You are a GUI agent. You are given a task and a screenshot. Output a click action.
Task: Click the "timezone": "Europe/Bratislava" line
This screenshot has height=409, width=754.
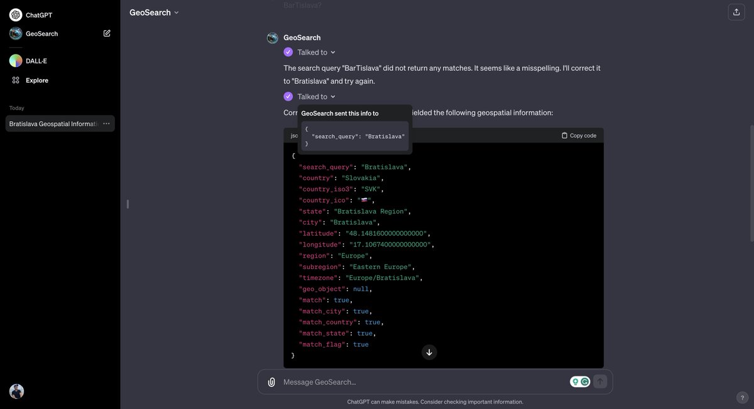[361, 278]
